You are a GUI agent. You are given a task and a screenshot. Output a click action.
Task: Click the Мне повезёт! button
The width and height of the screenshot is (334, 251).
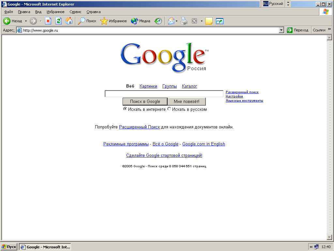tap(187, 101)
